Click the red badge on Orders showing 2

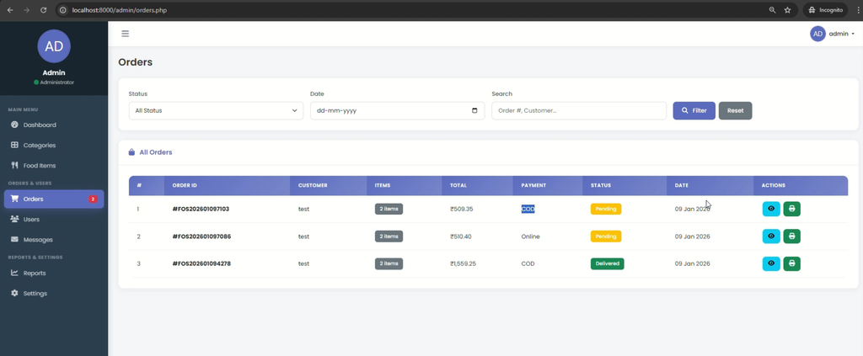pyautogui.click(x=93, y=199)
